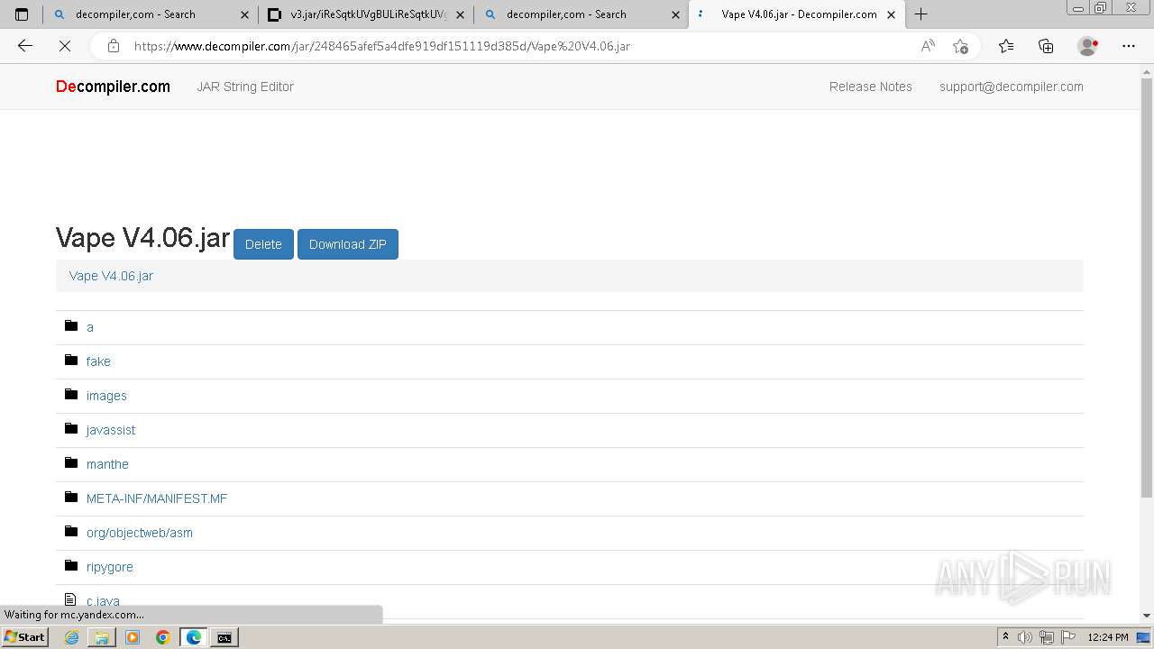
Task: Switch to first 'decompiler,com - Search' tab
Action: [149, 14]
